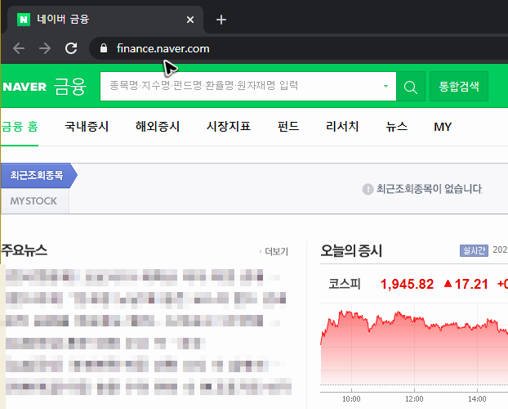508x409 pixels.
Task: Click the 통합검색 button
Action: tap(459, 87)
